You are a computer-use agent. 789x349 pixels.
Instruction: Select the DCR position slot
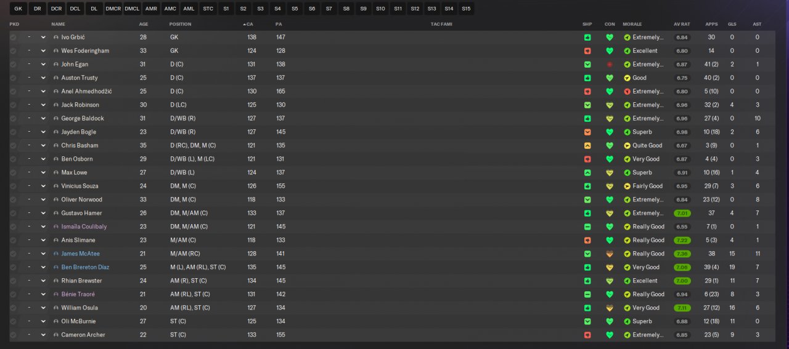(x=56, y=9)
